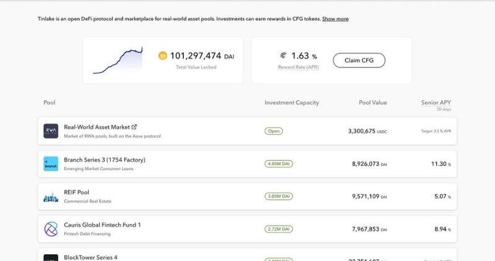The width and height of the screenshot is (495, 261).
Task: Click the Real-World Asset Market RWA logo
Action: (51, 131)
